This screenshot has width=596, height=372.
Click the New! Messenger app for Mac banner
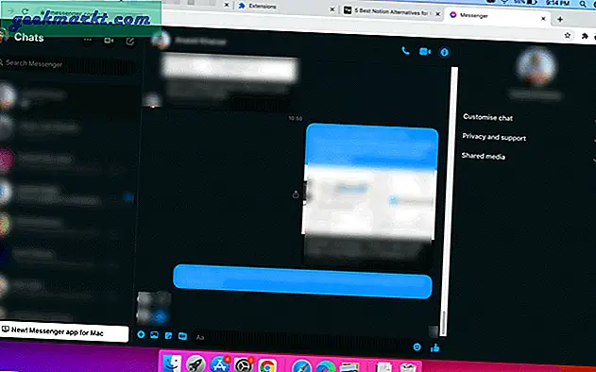pyautogui.click(x=64, y=331)
